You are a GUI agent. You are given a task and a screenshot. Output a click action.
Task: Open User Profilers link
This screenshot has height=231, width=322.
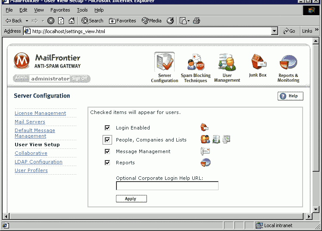tap(31, 170)
